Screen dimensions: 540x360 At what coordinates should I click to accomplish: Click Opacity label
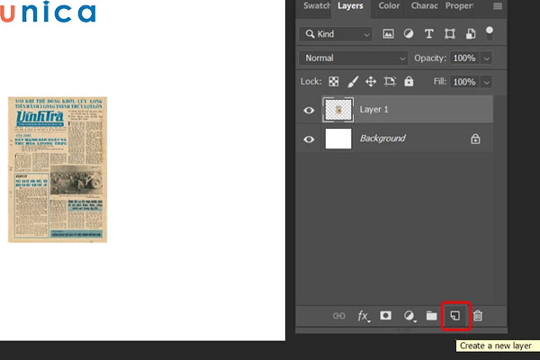point(430,58)
